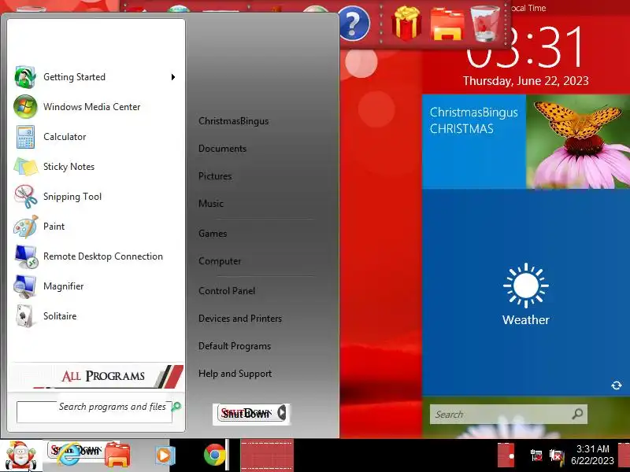Open the Weather tile

[525, 293]
